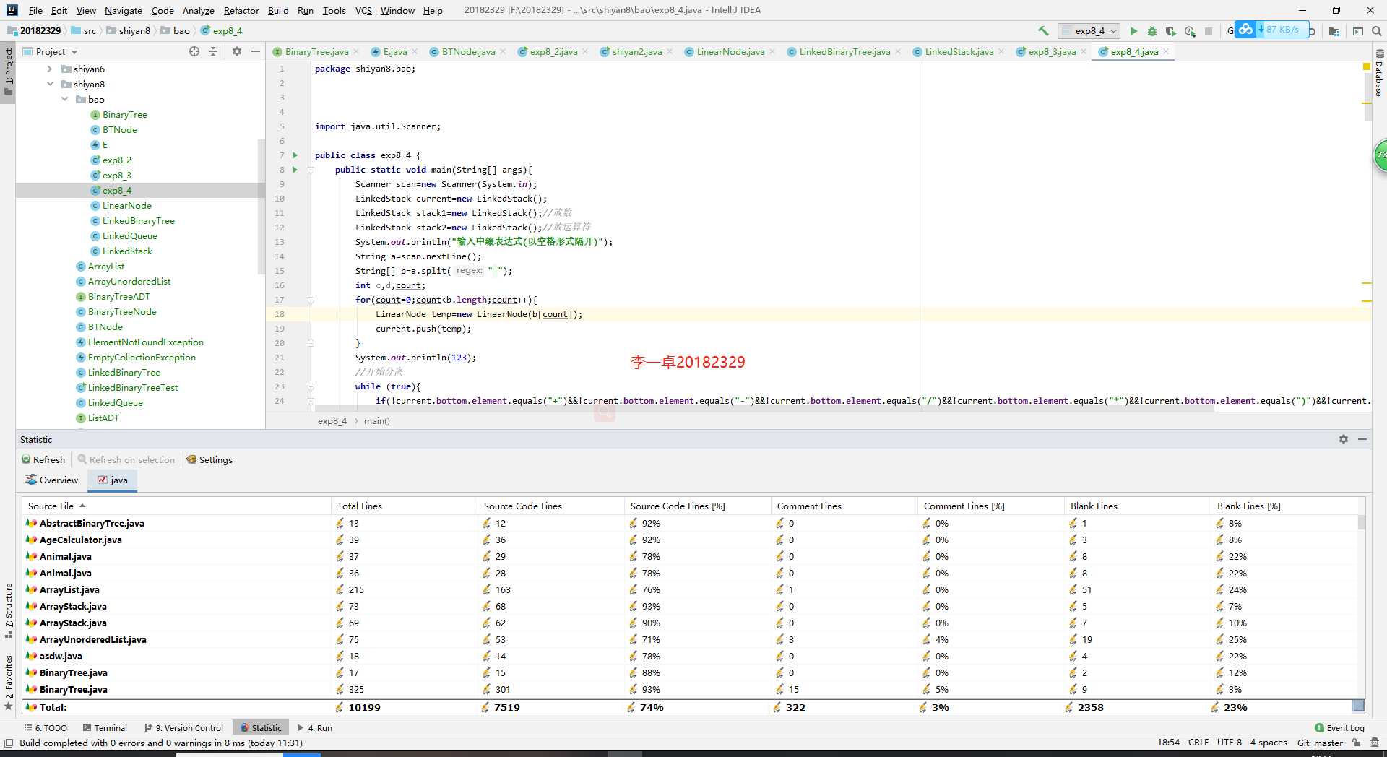Image resolution: width=1387 pixels, height=757 pixels.
Task: Collapse the for loop fold marker at line 17
Action: click(x=311, y=300)
